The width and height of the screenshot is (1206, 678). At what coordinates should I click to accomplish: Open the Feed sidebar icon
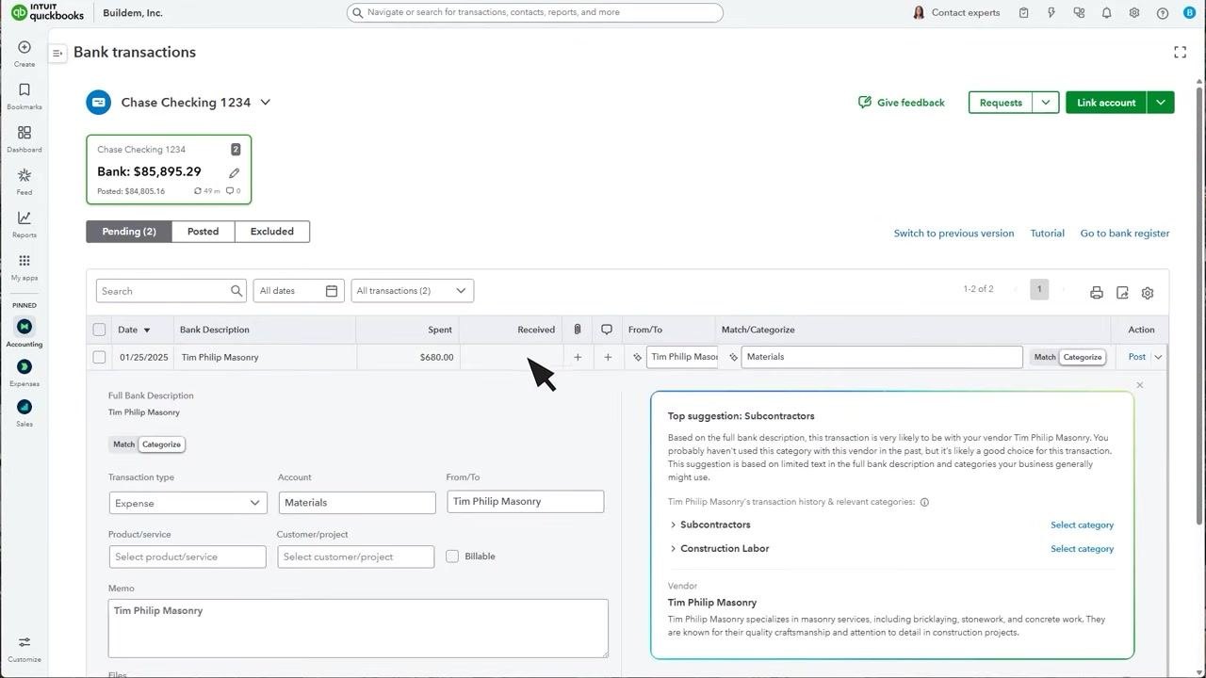[x=24, y=182]
